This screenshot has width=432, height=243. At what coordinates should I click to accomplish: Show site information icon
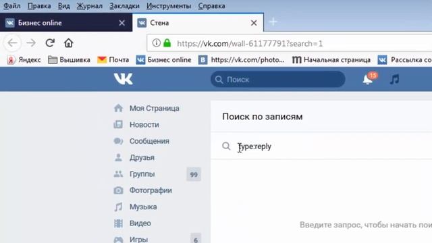pyautogui.click(x=156, y=43)
